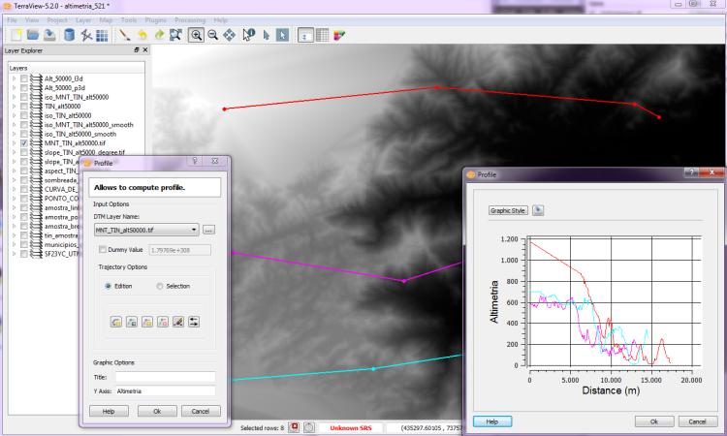Click the Graphic Style button
This screenshot has width=727, height=436.
click(x=509, y=209)
